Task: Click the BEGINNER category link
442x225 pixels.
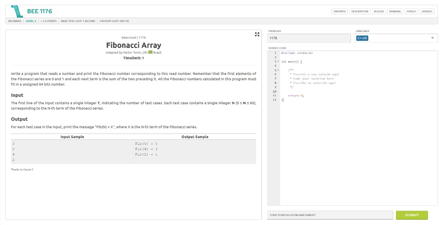Action: (15, 21)
